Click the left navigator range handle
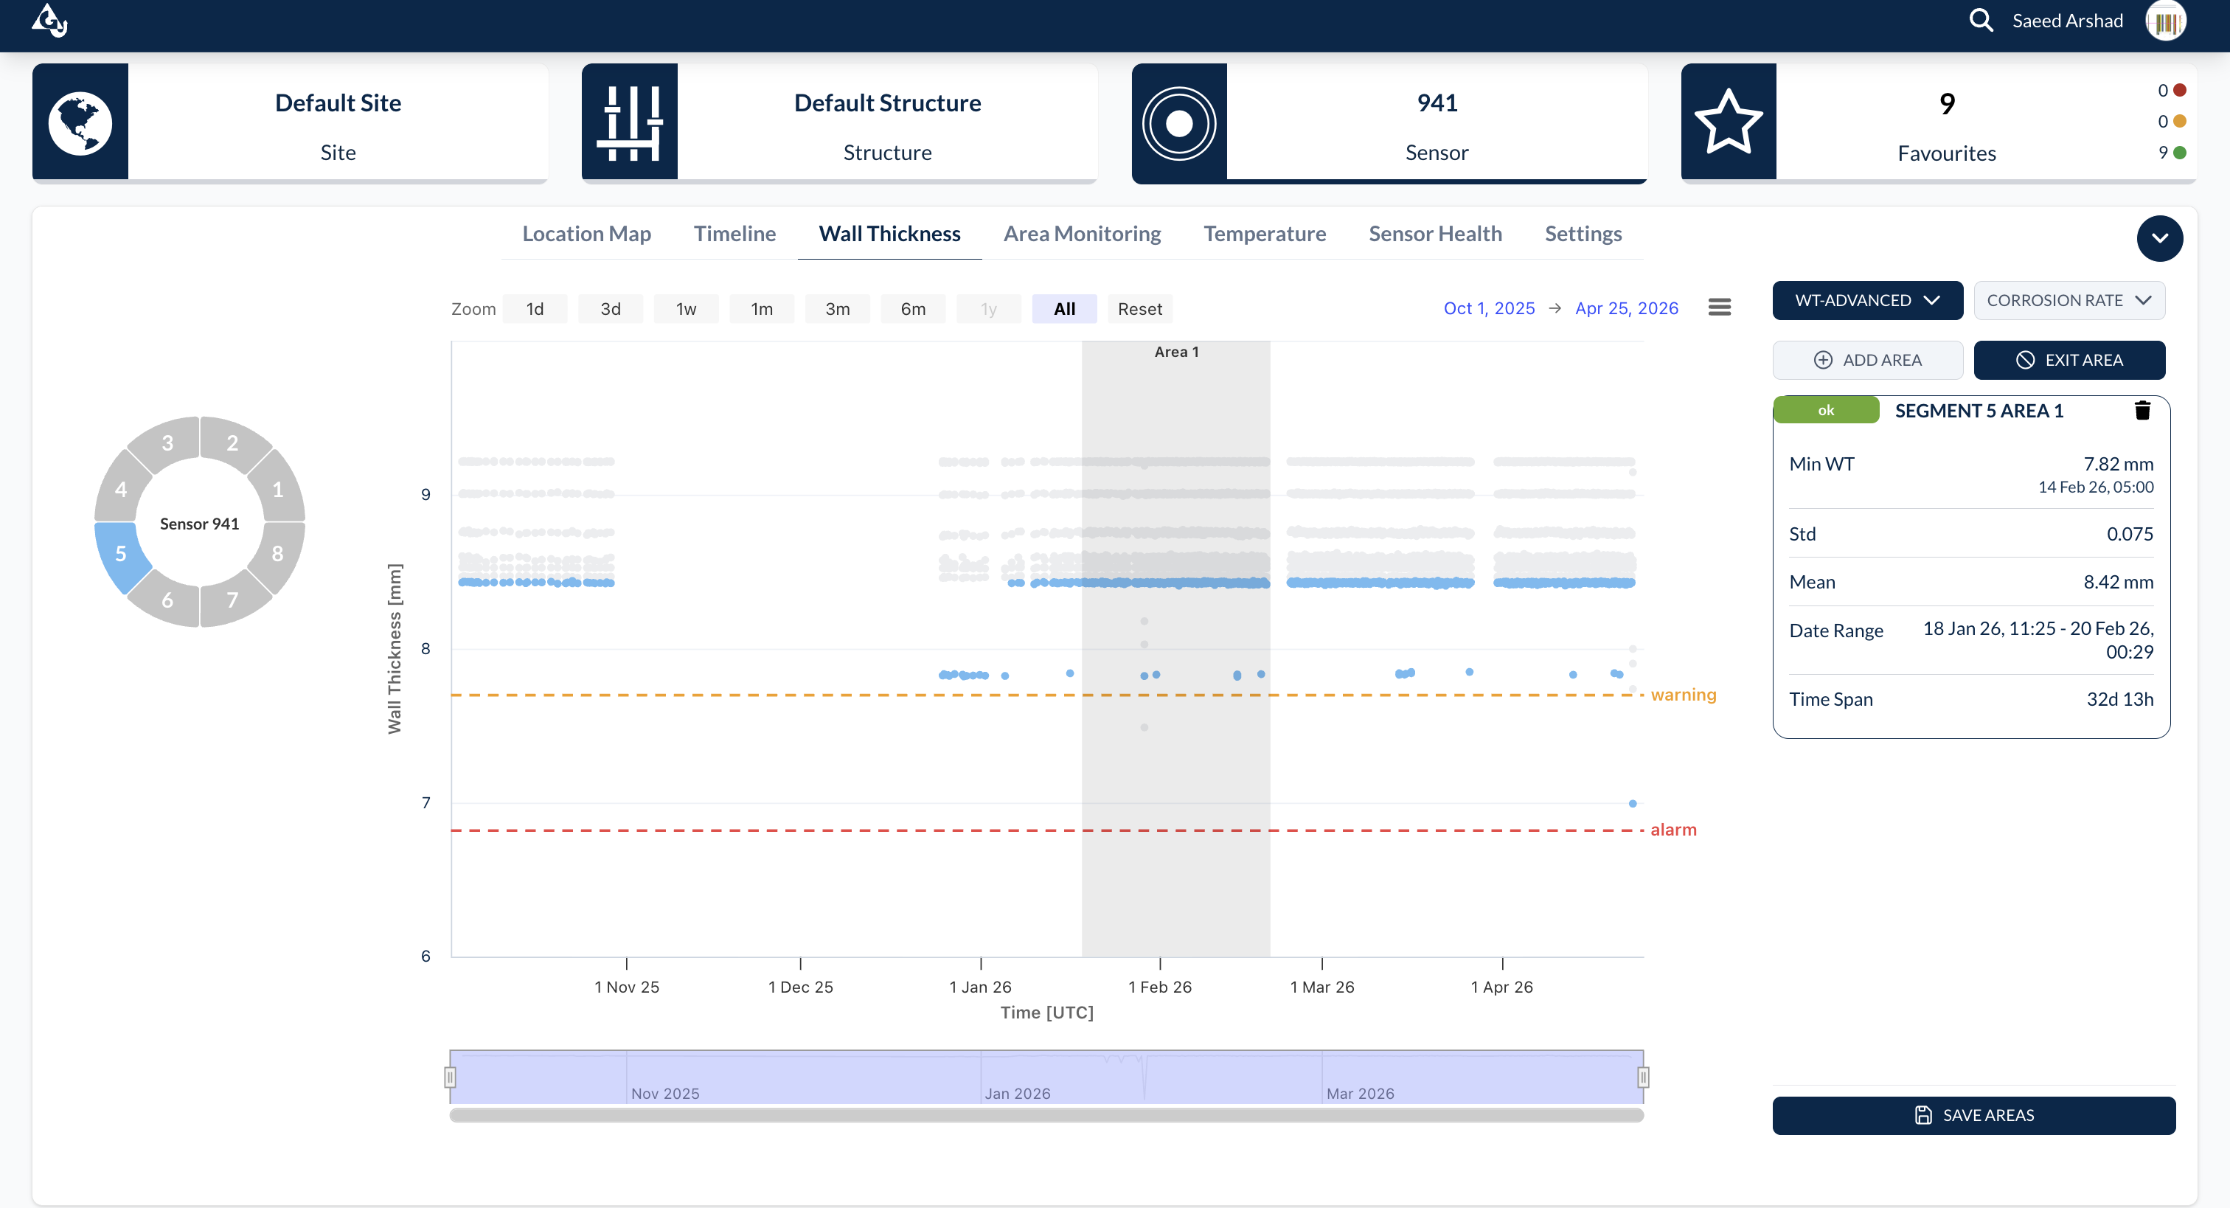Image resolution: width=2230 pixels, height=1208 pixels. (450, 1077)
